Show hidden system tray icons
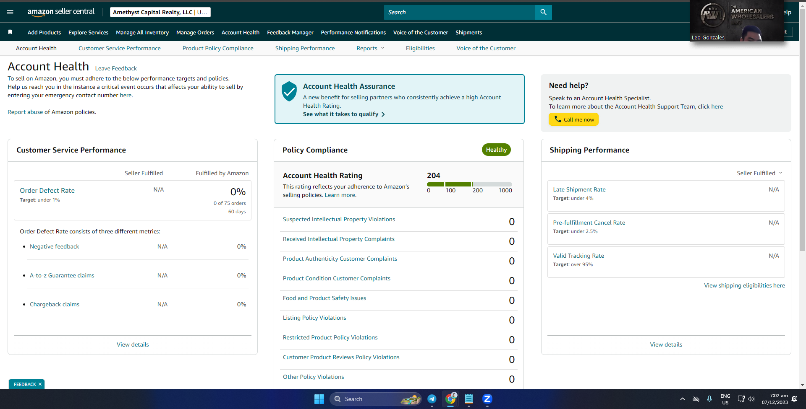 [683, 399]
